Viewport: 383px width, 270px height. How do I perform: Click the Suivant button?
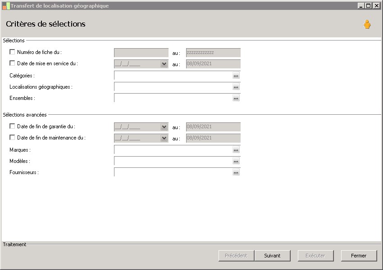click(272, 256)
